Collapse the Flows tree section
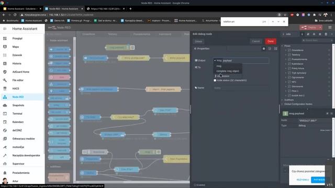 [x=282, y=46]
